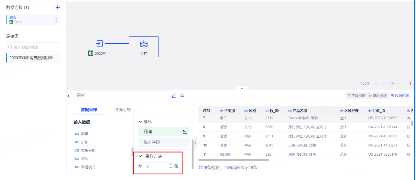Open the comment note icon beside node name
The image size is (416, 180).
(182, 95)
